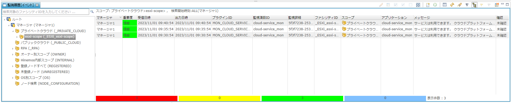Close the 監視履歴[イベント] tab
This screenshot has height=103, width=511.
coord(37,5)
